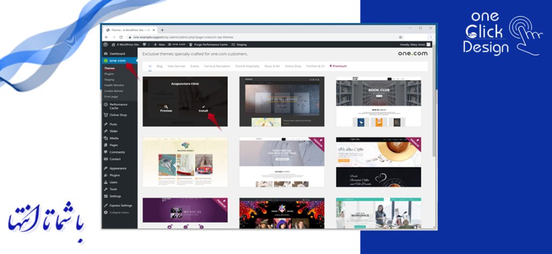Switch to the Premium themes tab
552x254 pixels.
pyautogui.click(x=338, y=66)
